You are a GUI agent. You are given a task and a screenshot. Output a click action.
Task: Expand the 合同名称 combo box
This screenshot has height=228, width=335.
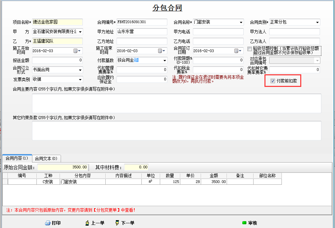[241, 22]
